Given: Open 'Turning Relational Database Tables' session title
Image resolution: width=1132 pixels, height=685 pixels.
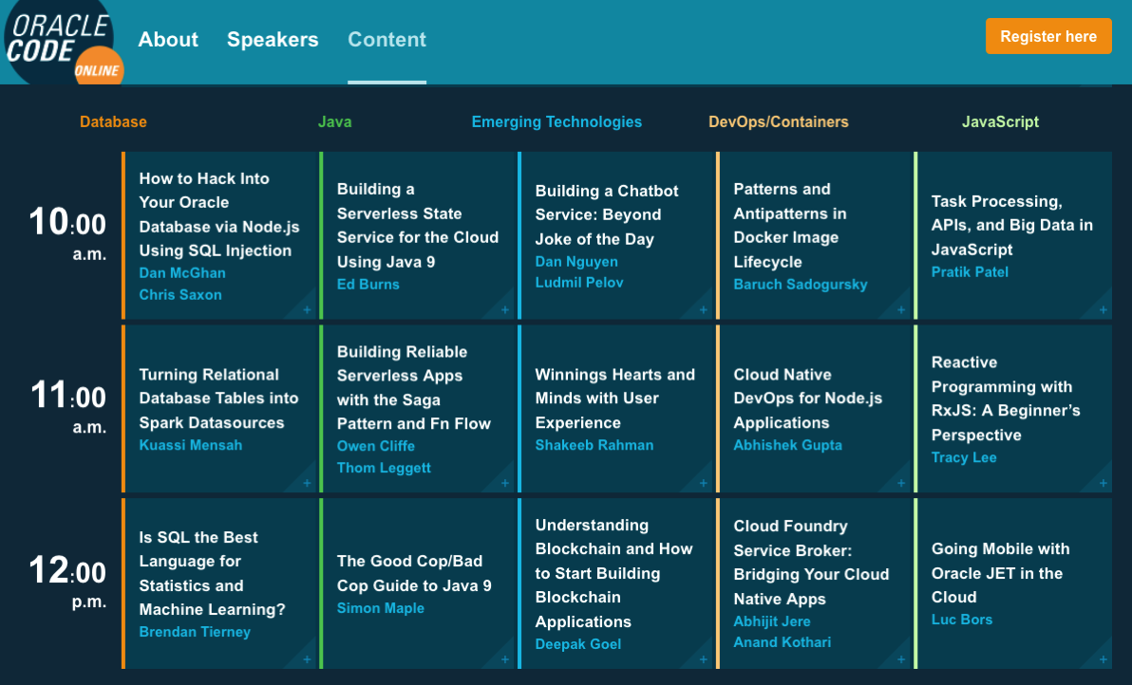Looking at the screenshot, I should 218,398.
